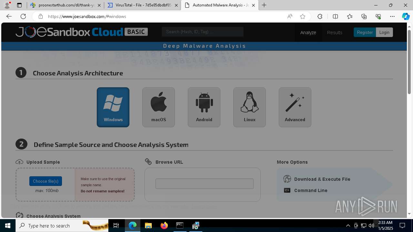Click the address bar URL
Image resolution: width=413 pixels, height=232 pixels.
pyautogui.click(x=87, y=16)
